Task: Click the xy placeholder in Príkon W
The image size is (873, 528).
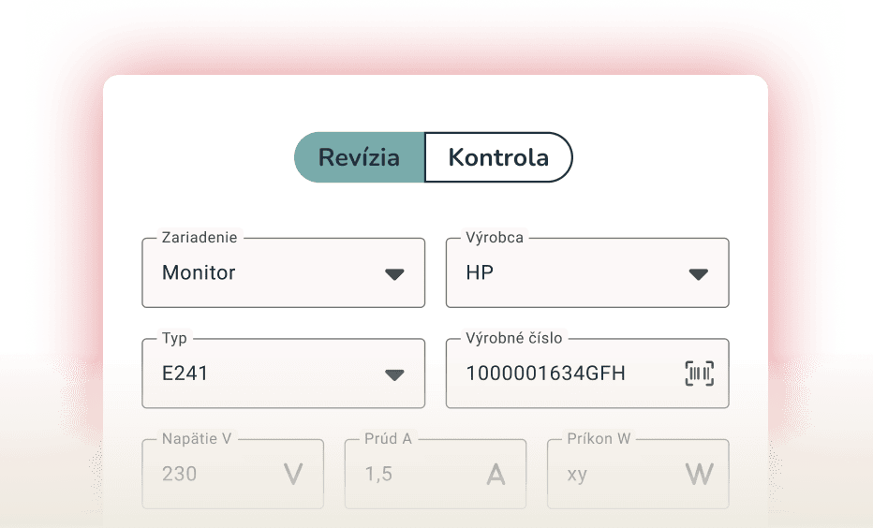Action: pyautogui.click(x=577, y=474)
